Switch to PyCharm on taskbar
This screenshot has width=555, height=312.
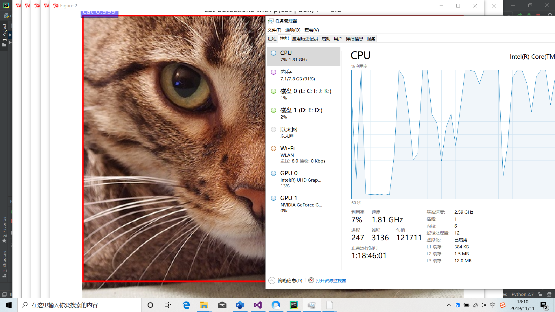(294, 305)
